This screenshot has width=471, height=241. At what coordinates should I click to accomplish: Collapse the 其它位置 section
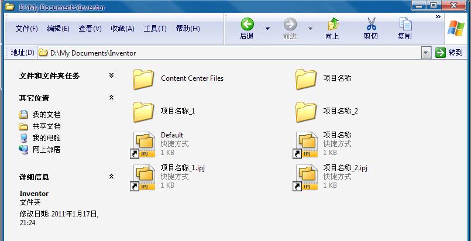(x=112, y=98)
